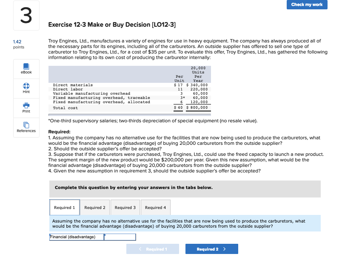Screen dimensions: 342x268
Task: Click the Total cost row label
Action: 66,108
